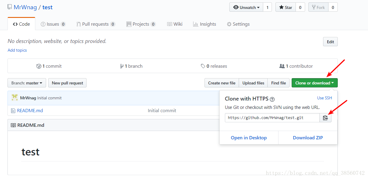Click the New pull request button
The width and height of the screenshot is (368, 179).
(67, 83)
